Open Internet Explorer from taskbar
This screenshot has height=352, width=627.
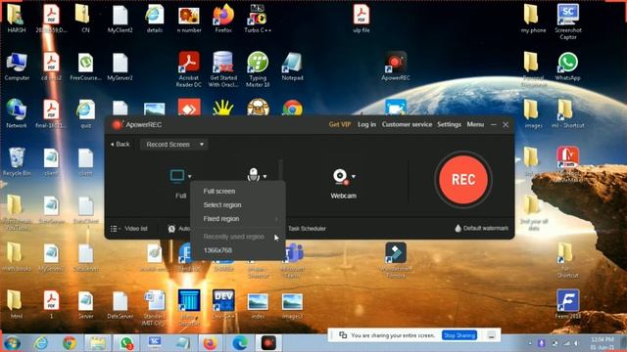point(41,343)
